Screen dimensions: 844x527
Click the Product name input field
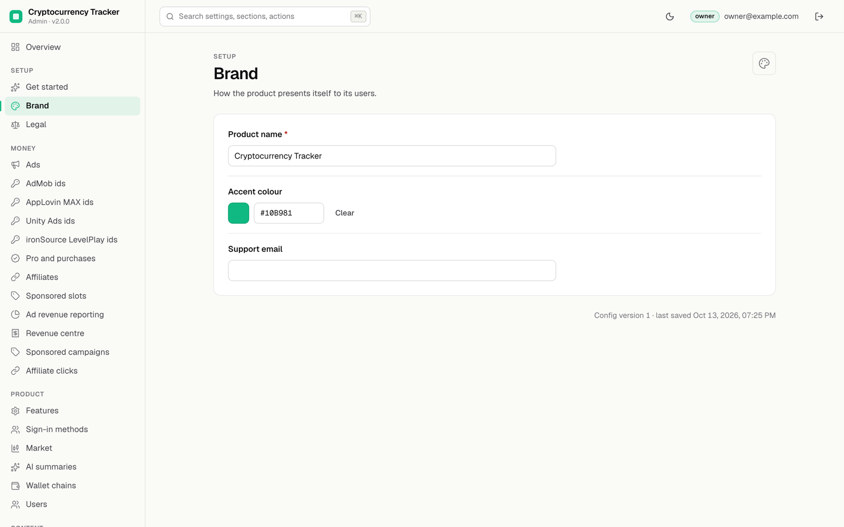click(392, 156)
